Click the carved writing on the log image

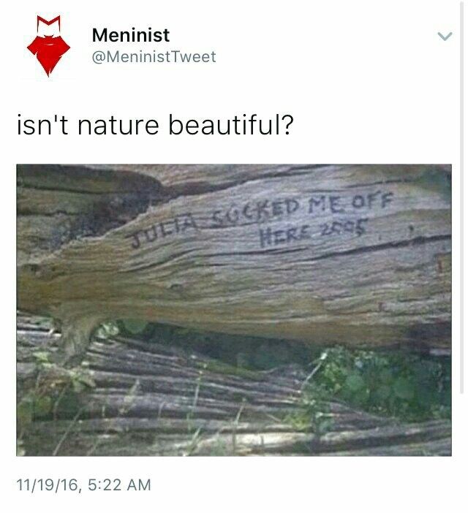point(262,219)
